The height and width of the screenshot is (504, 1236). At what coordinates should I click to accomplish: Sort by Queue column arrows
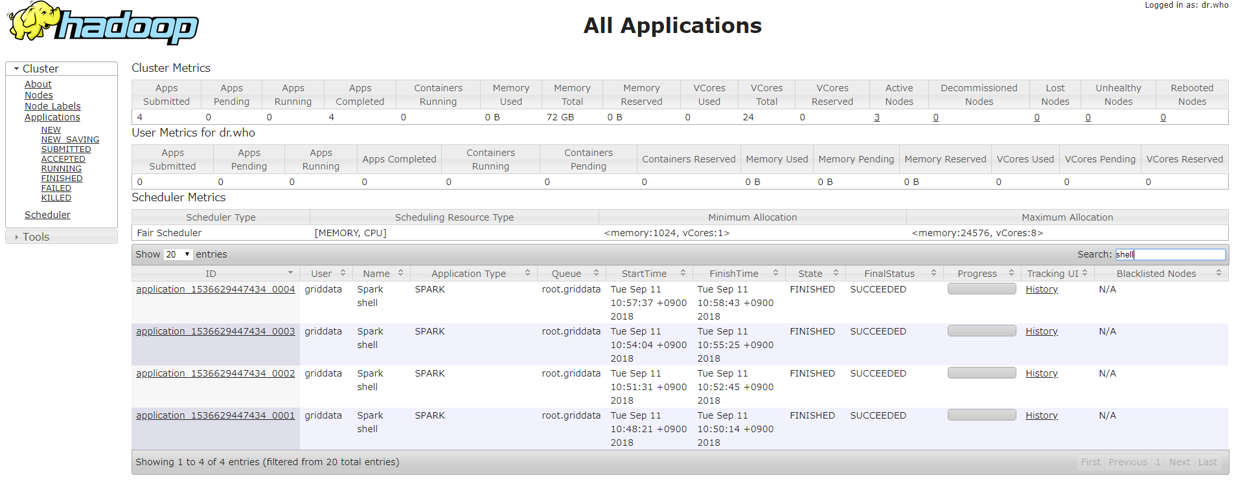click(596, 273)
